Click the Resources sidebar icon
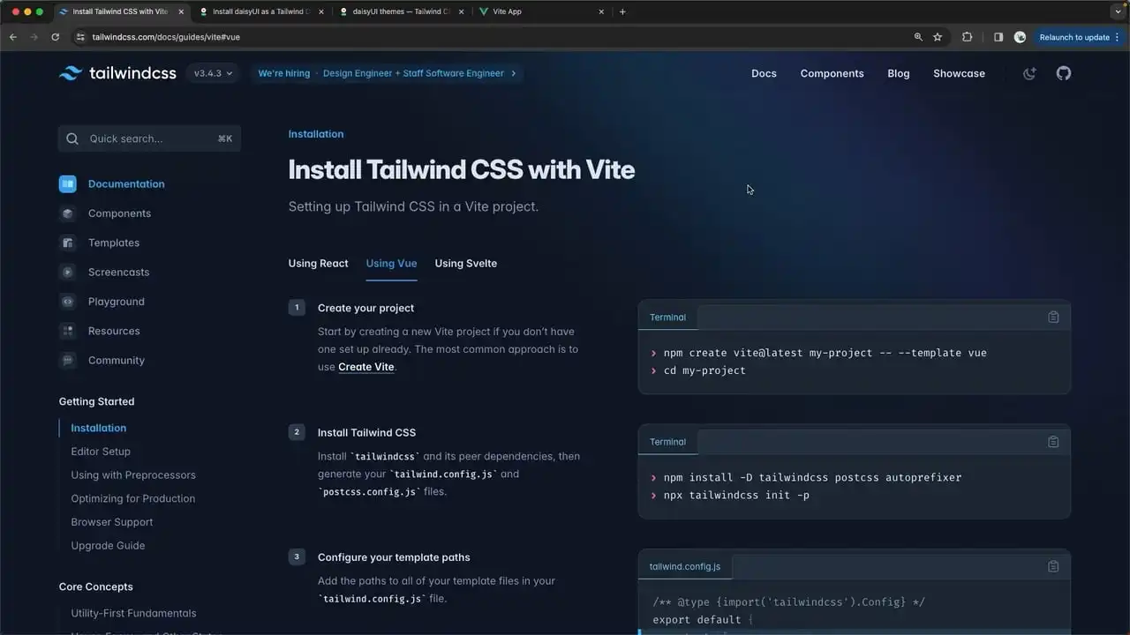Screen dimensions: 1130x635 pyautogui.click(x=68, y=331)
